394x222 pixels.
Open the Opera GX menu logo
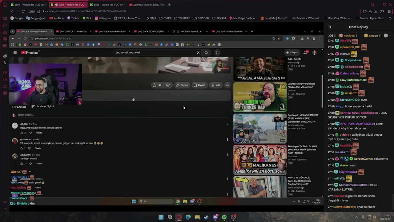pyautogui.click(x=5, y=5)
